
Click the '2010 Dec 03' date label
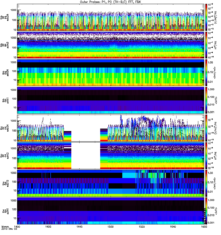click(9, 229)
